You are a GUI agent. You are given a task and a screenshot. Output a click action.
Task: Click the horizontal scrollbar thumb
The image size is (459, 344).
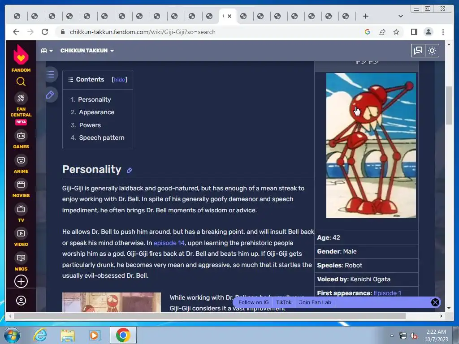pyautogui.click(x=210, y=316)
